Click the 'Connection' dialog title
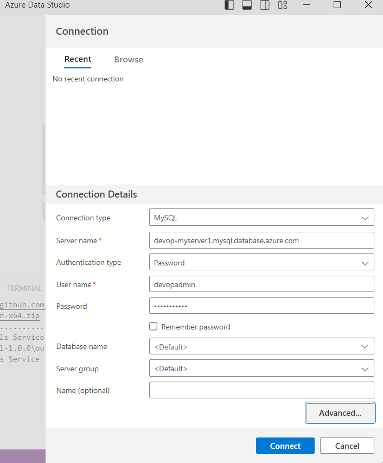 [82, 31]
